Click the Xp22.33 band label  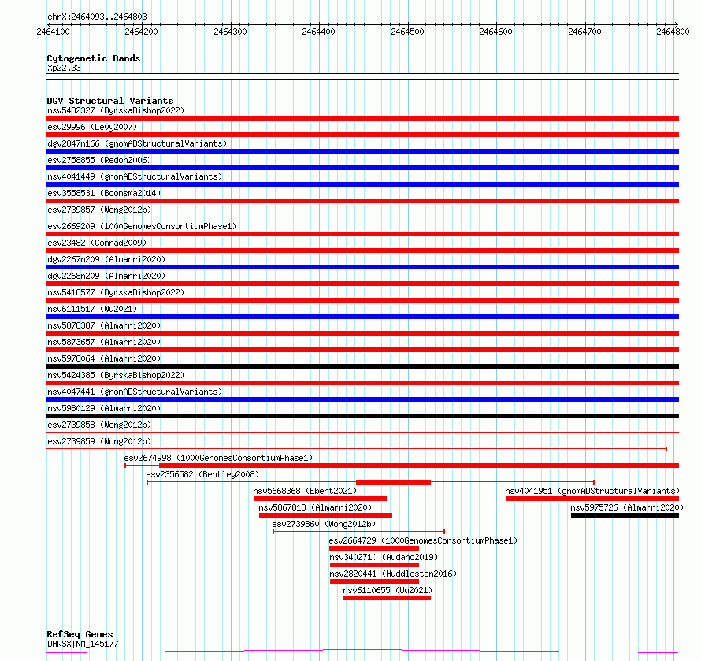pos(64,68)
